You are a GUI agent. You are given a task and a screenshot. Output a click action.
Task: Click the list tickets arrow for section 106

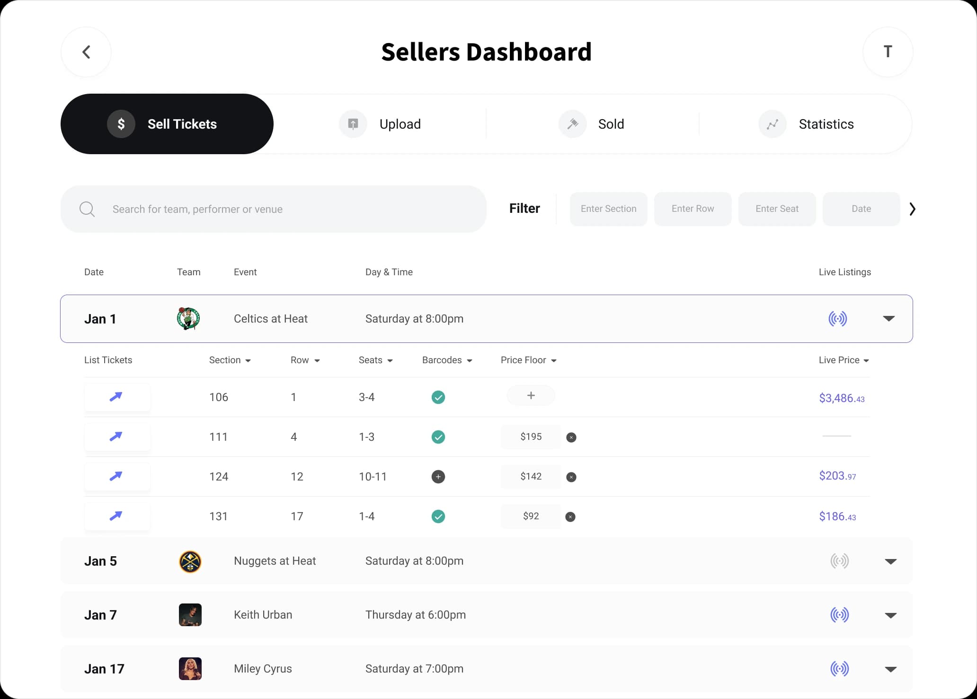pos(116,397)
